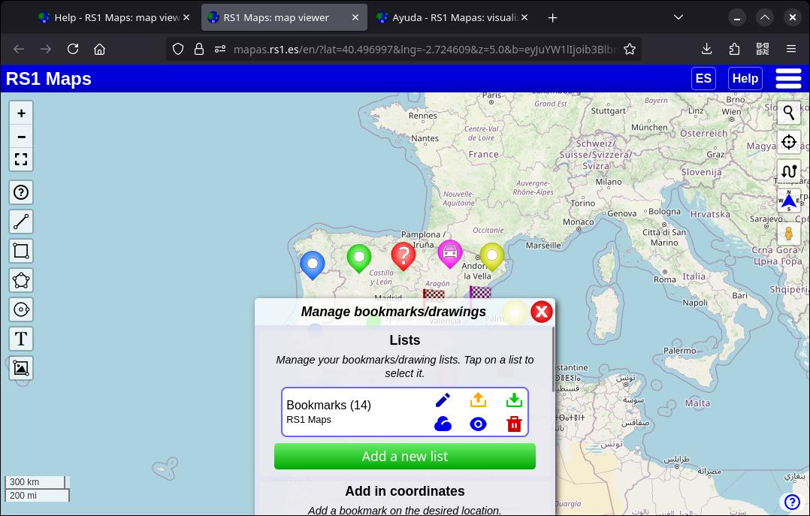The image size is (810, 516).
Task: Select the text annotation tool
Action: (x=21, y=339)
